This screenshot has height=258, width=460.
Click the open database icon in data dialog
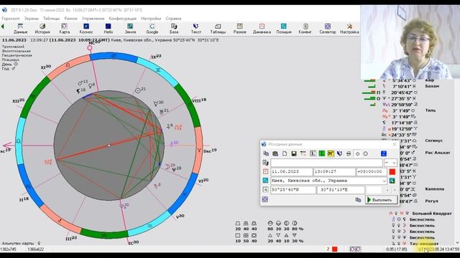[275, 153]
